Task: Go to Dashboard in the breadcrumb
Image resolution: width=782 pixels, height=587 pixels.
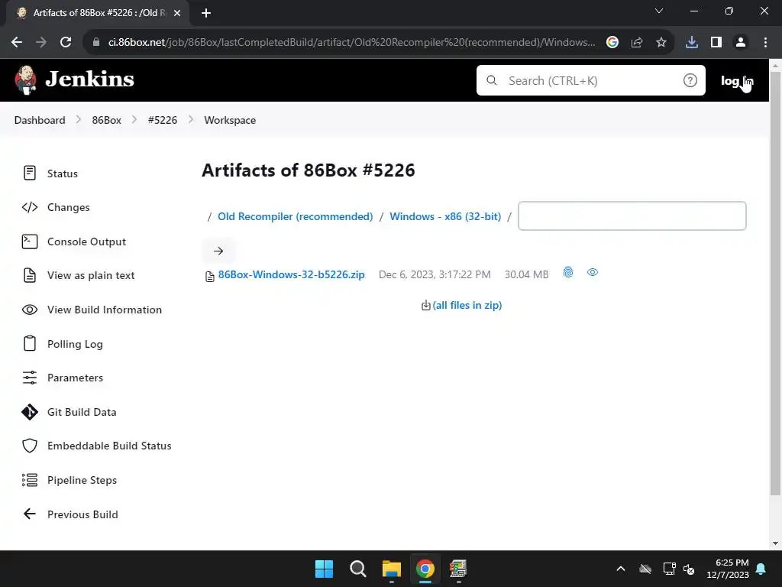Action: point(40,120)
